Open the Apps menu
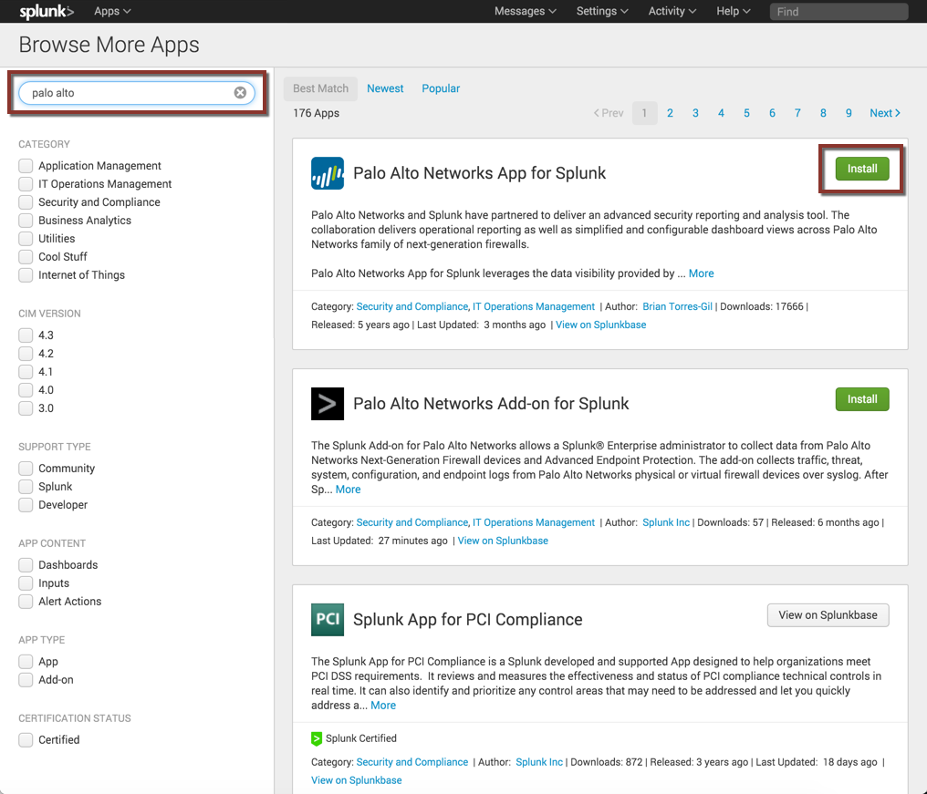927x794 pixels. tap(111, 11)
